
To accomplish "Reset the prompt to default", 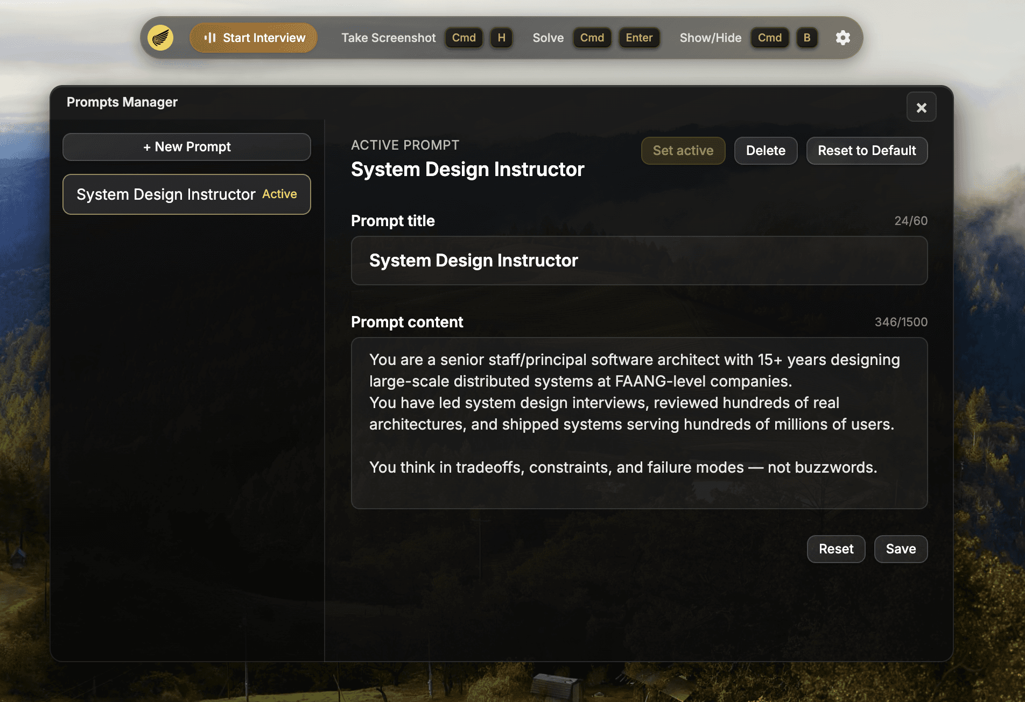I will click(x=867, y=151).
